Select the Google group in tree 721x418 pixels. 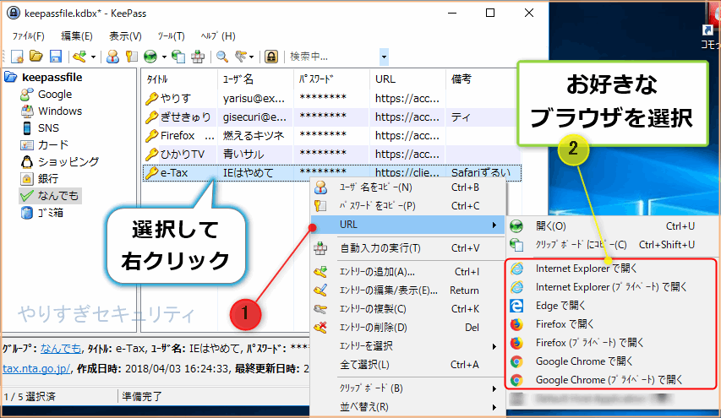55,95
